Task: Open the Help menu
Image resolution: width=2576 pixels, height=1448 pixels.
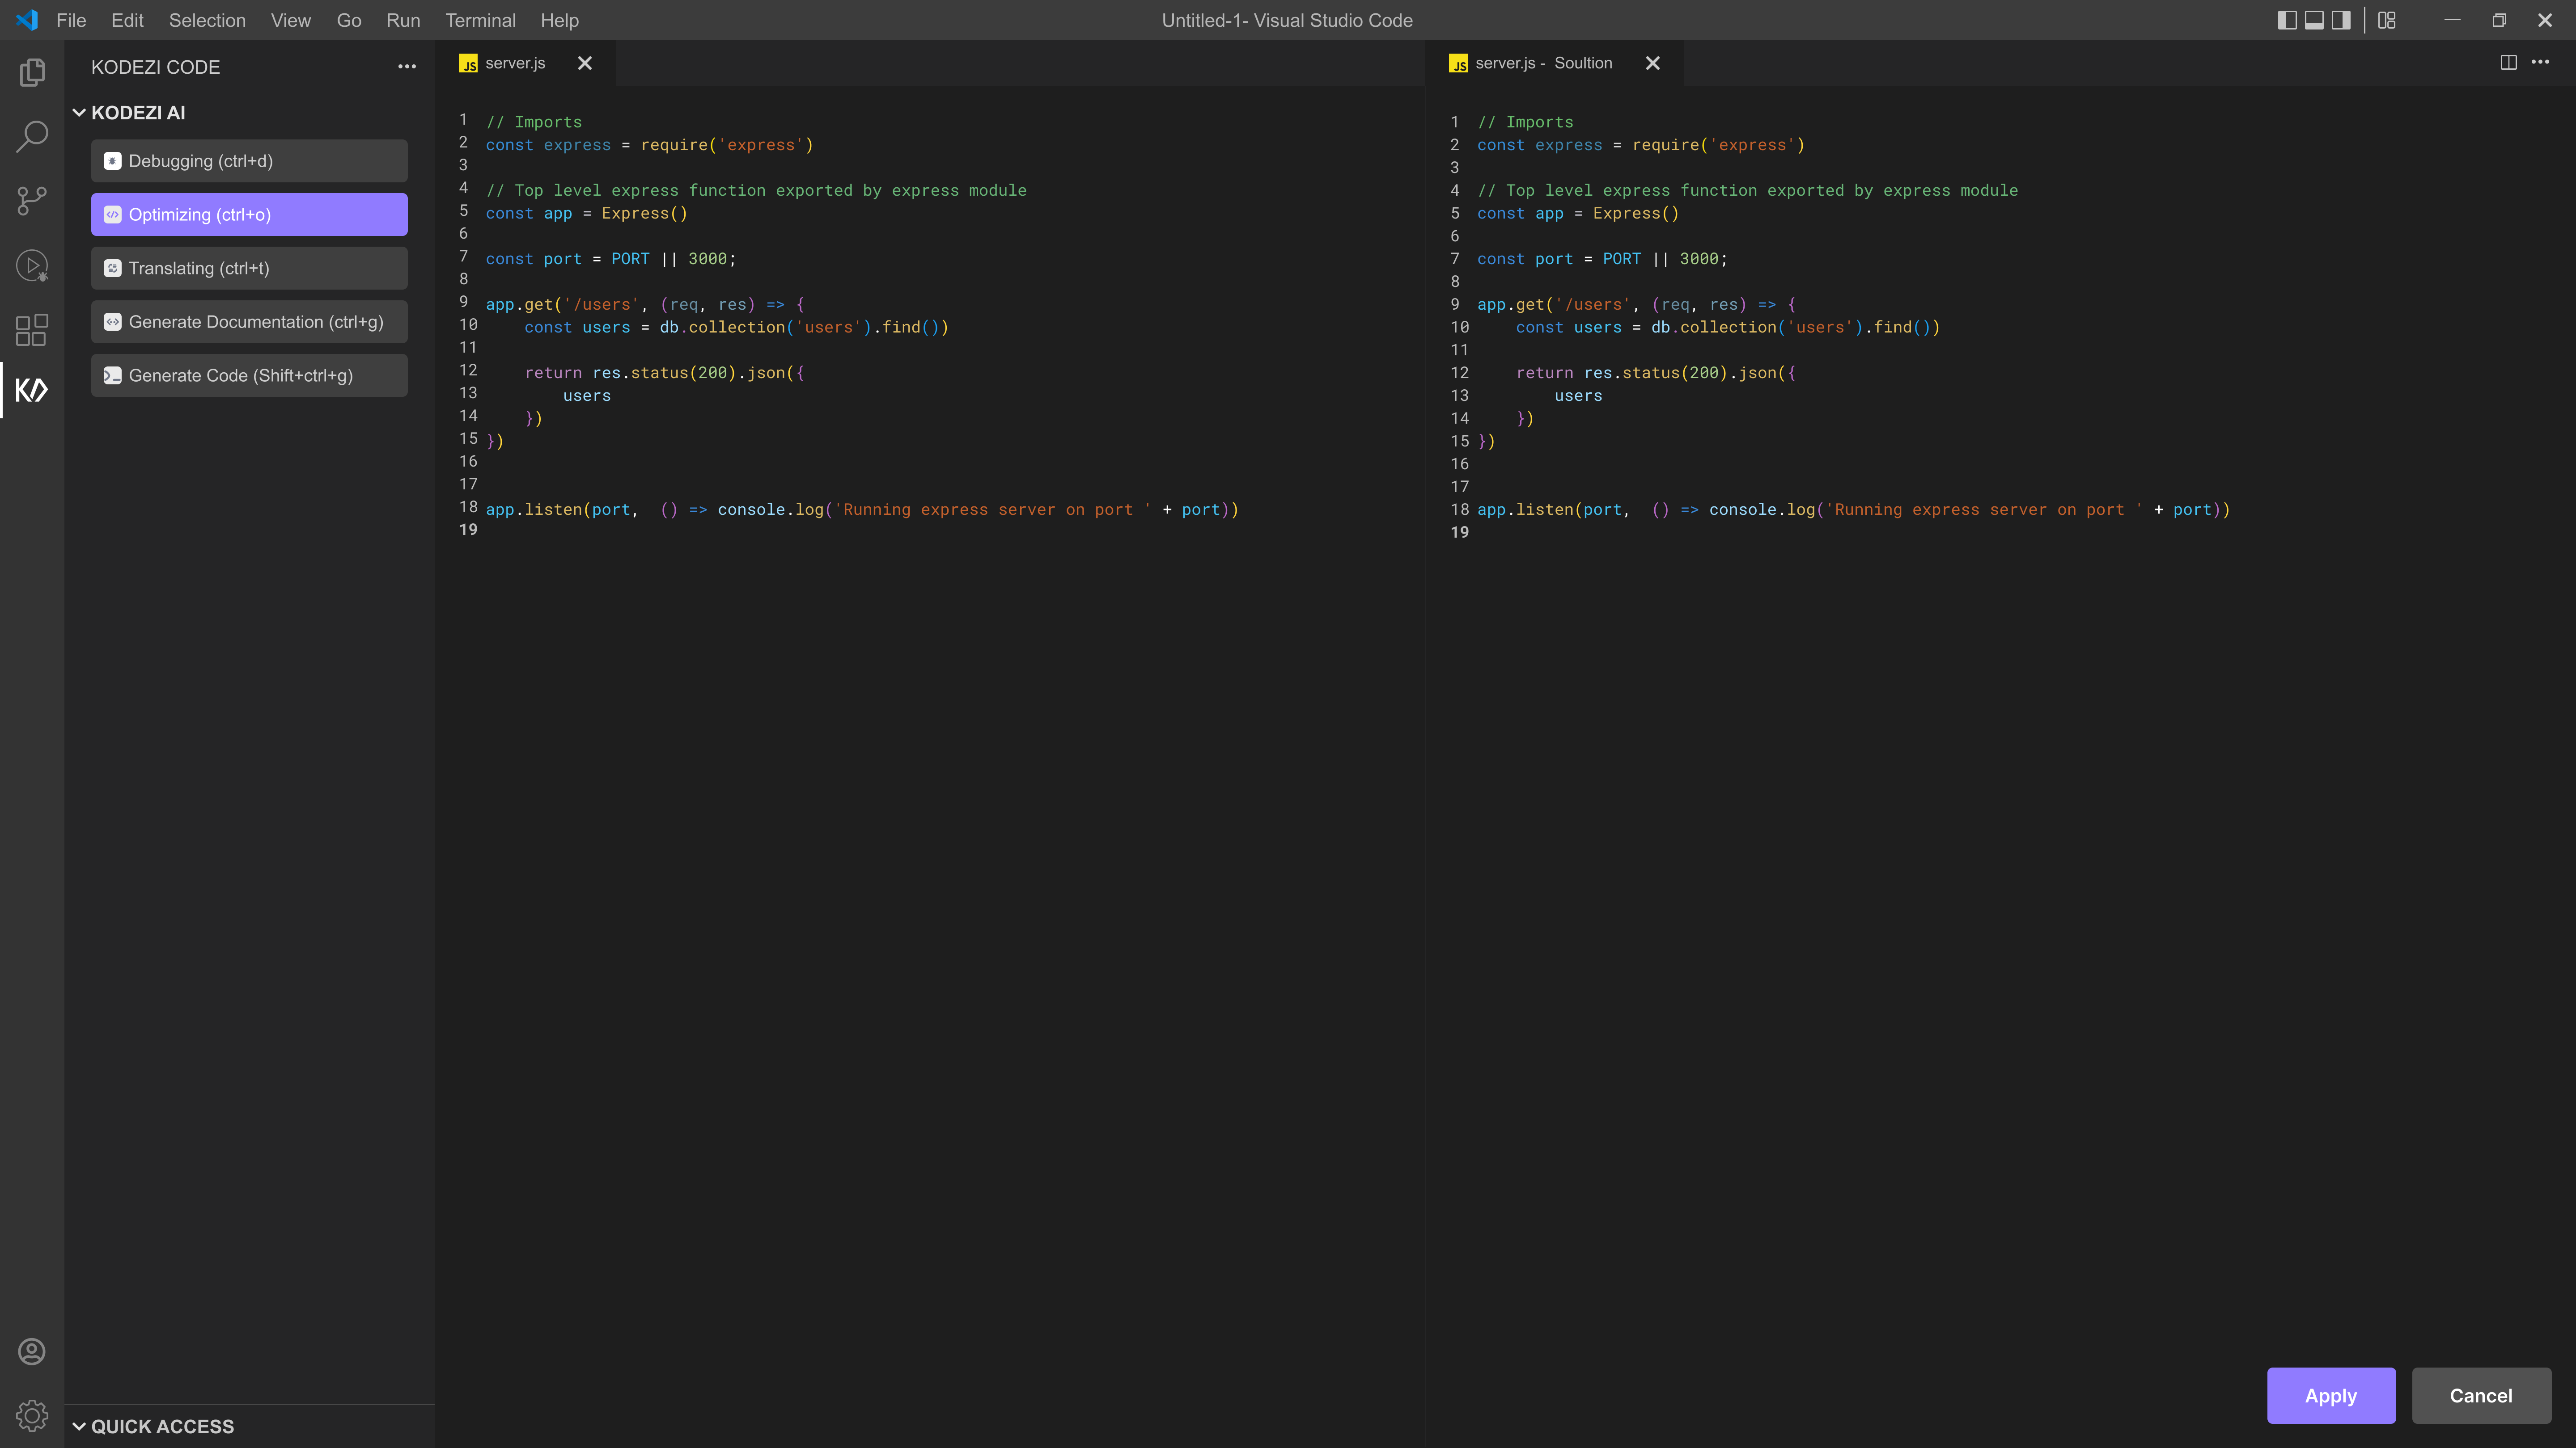Action: 559,20
